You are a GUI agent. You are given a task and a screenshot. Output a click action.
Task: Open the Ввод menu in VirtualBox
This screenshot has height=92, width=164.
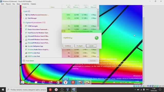(18, 4)
